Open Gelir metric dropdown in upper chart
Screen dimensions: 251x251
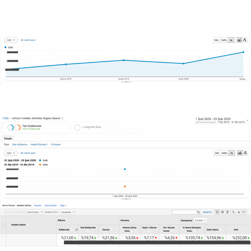[11, 40]
